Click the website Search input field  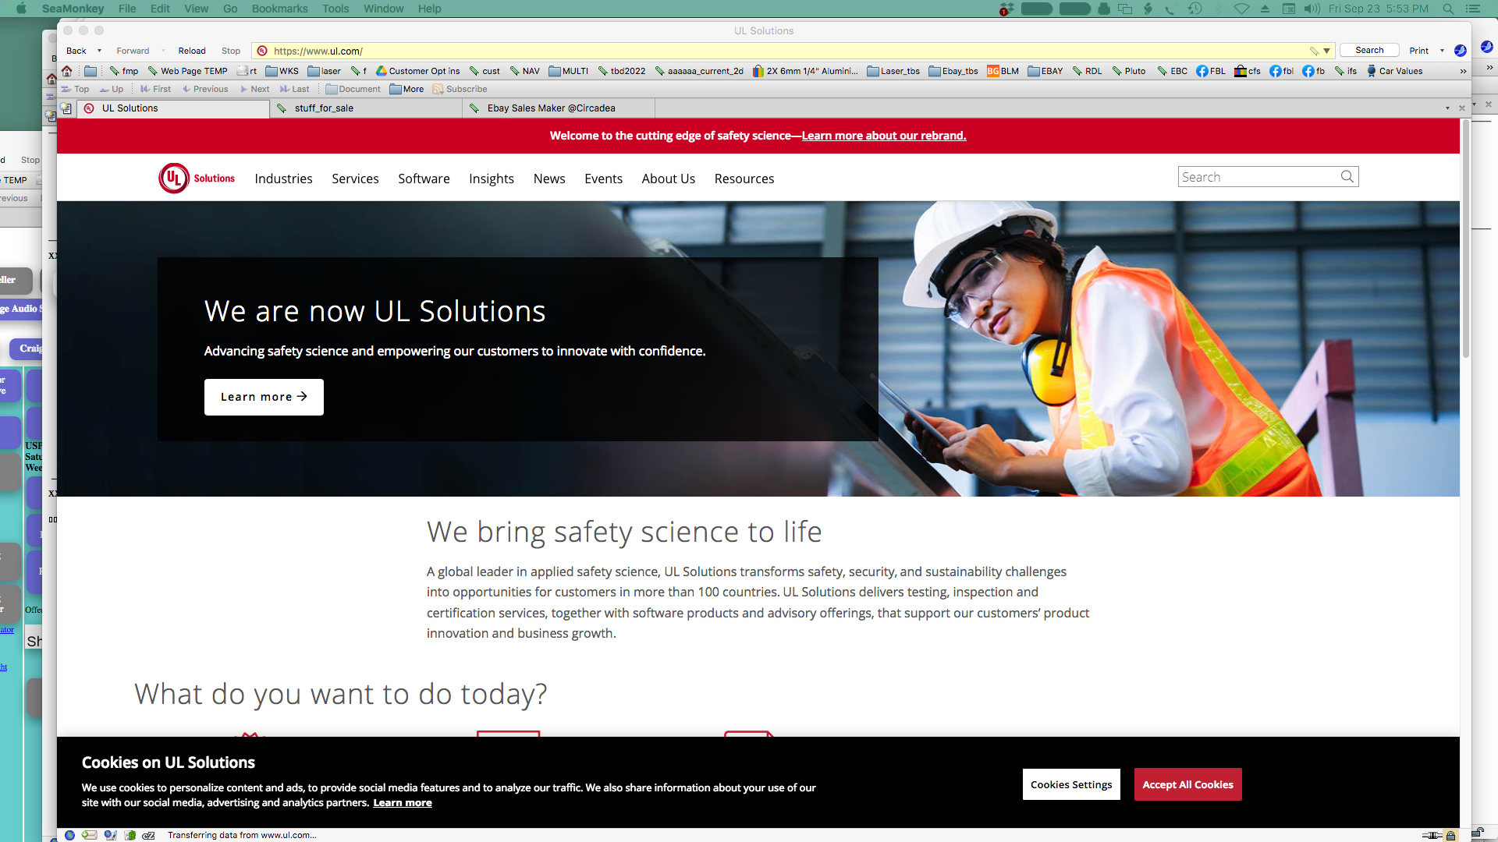click(1257, 177)
